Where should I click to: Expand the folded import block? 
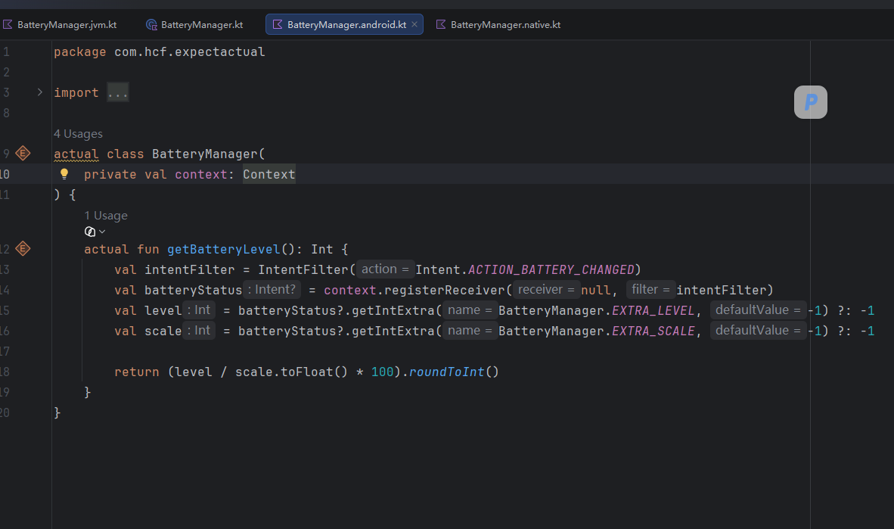(40, 92)
